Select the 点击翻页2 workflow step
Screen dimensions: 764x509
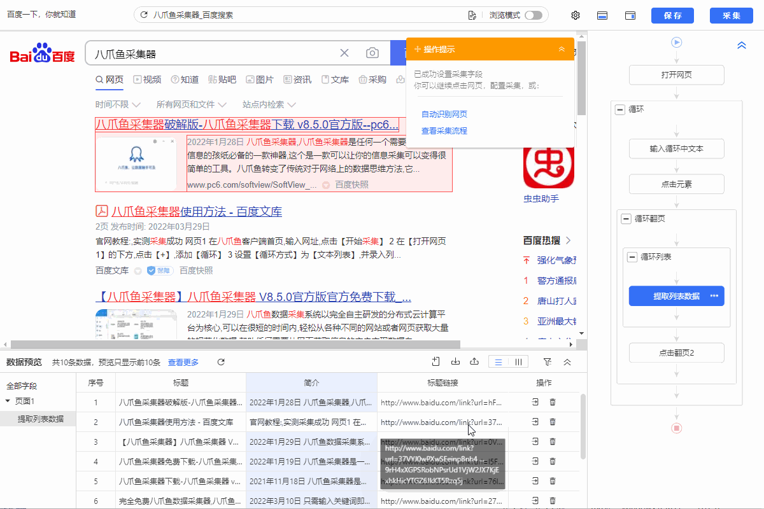[x=677, y=352]
